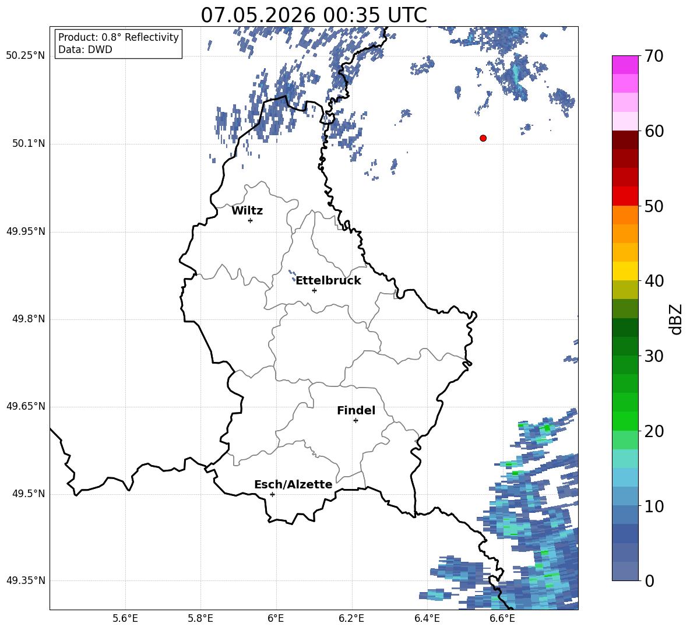Image resolution: width=690 pixels, height=630 pixels.
Task: Click the Esch/Alzette label text
Action: (x=293, y=485)
